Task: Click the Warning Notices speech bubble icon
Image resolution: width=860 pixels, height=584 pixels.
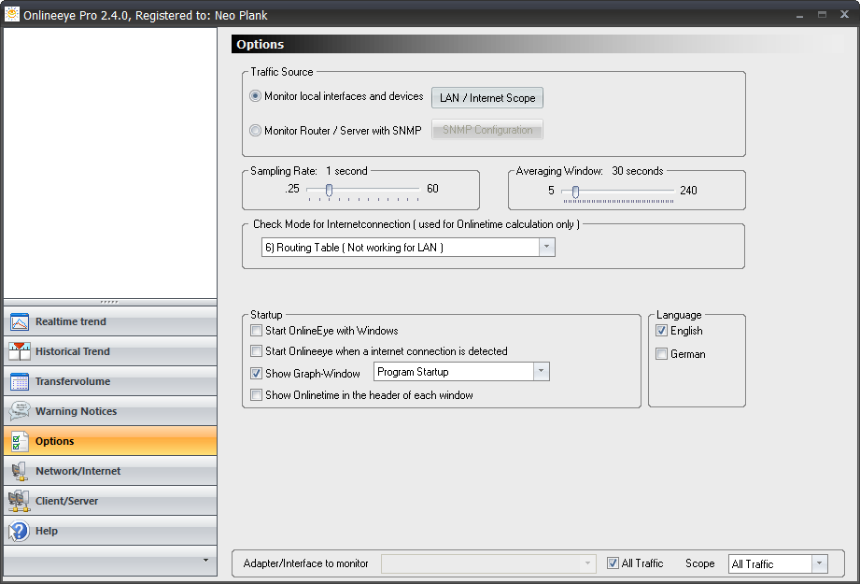Action: (x=20, y=411)
